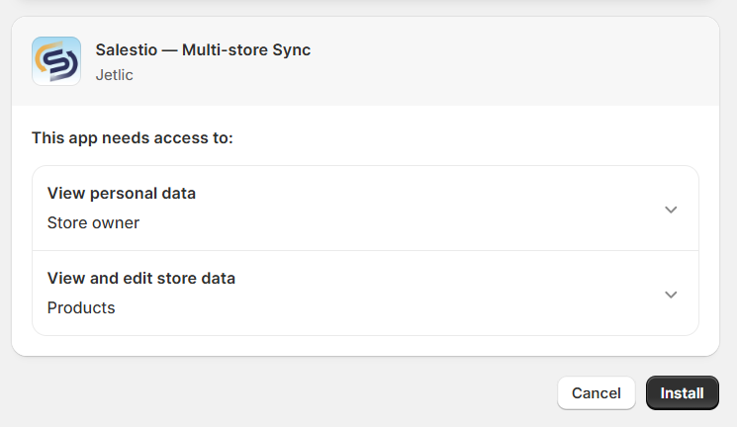737x427 pixels.
Task: Click the Store owner permission text
Action: [93, 222]
